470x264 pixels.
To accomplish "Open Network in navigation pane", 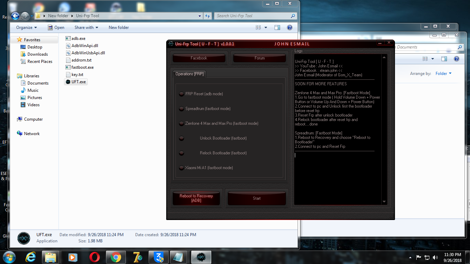I will click(32, 134).
